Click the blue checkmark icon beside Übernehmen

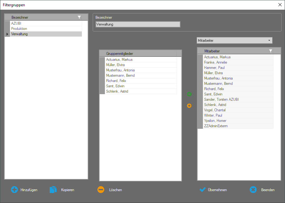tap(203, 190)
